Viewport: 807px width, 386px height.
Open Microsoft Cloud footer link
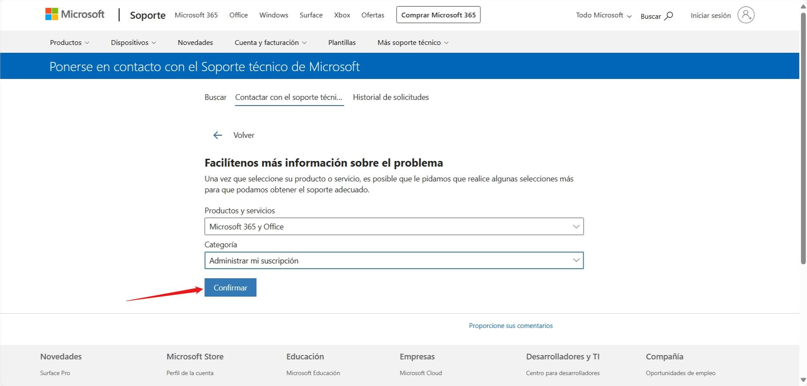421,373
